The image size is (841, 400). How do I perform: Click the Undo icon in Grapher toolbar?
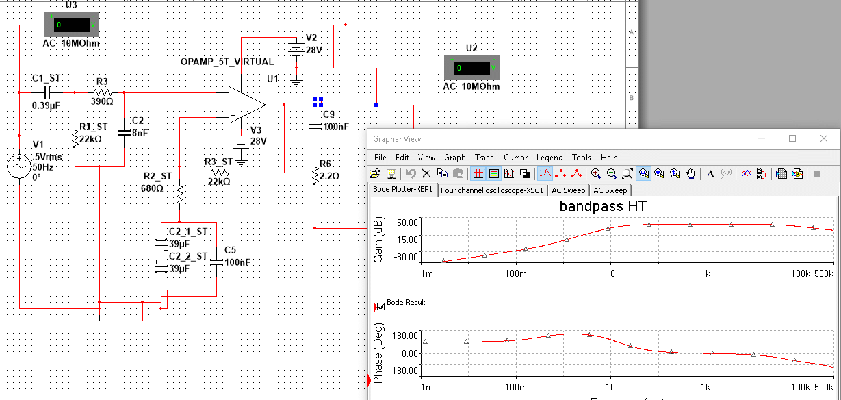click(x=411, y=174)
